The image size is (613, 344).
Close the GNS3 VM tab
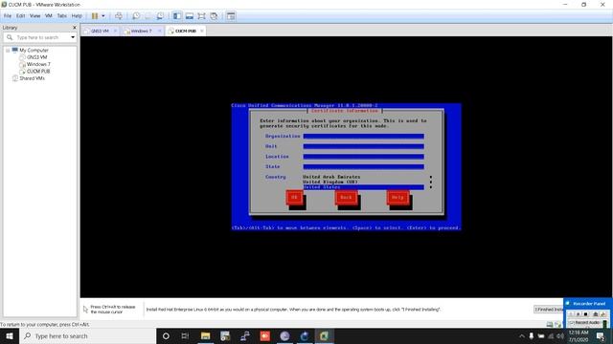pyautogui.click(x=115, y=31)
